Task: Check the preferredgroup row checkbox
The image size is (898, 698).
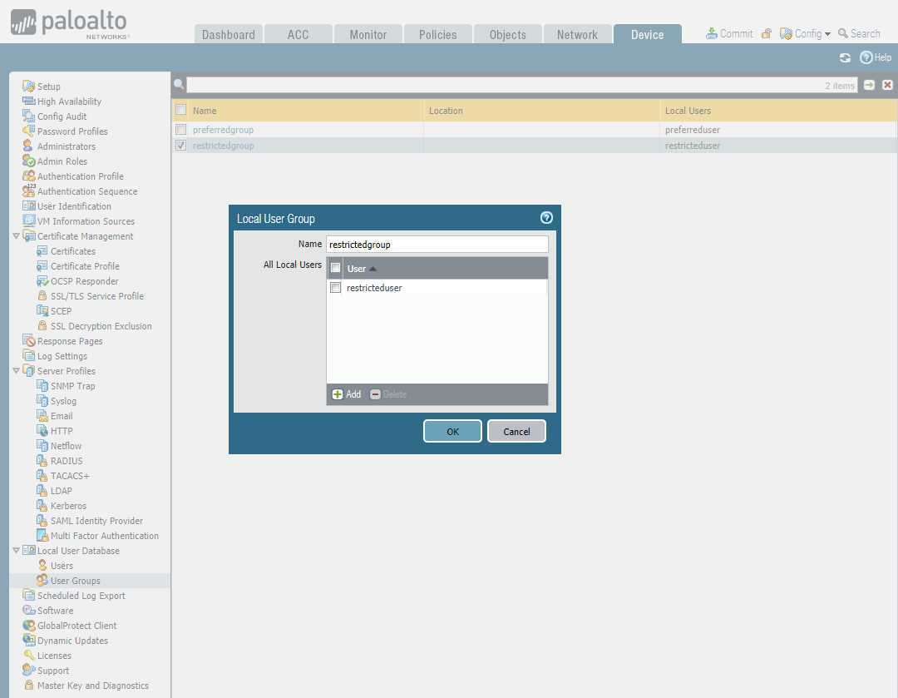Action: click(181, 130)
